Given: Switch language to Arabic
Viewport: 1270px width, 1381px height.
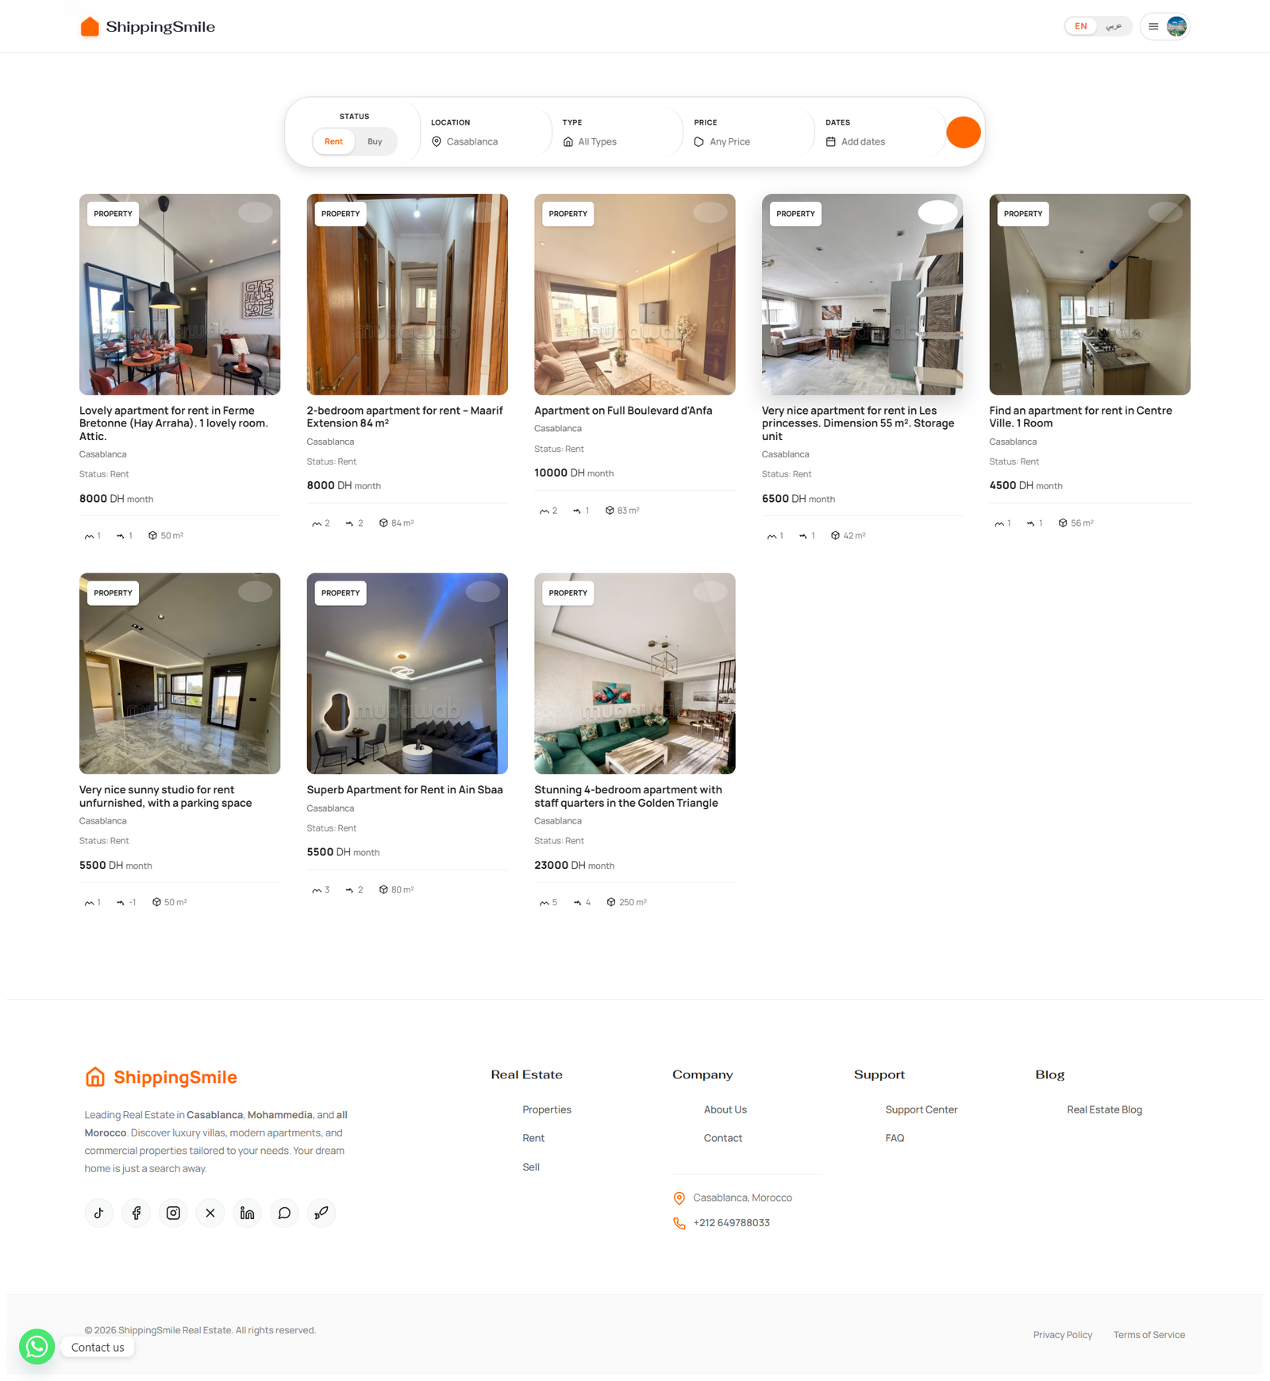Looking at the screenshot, I should point(1114,25).
